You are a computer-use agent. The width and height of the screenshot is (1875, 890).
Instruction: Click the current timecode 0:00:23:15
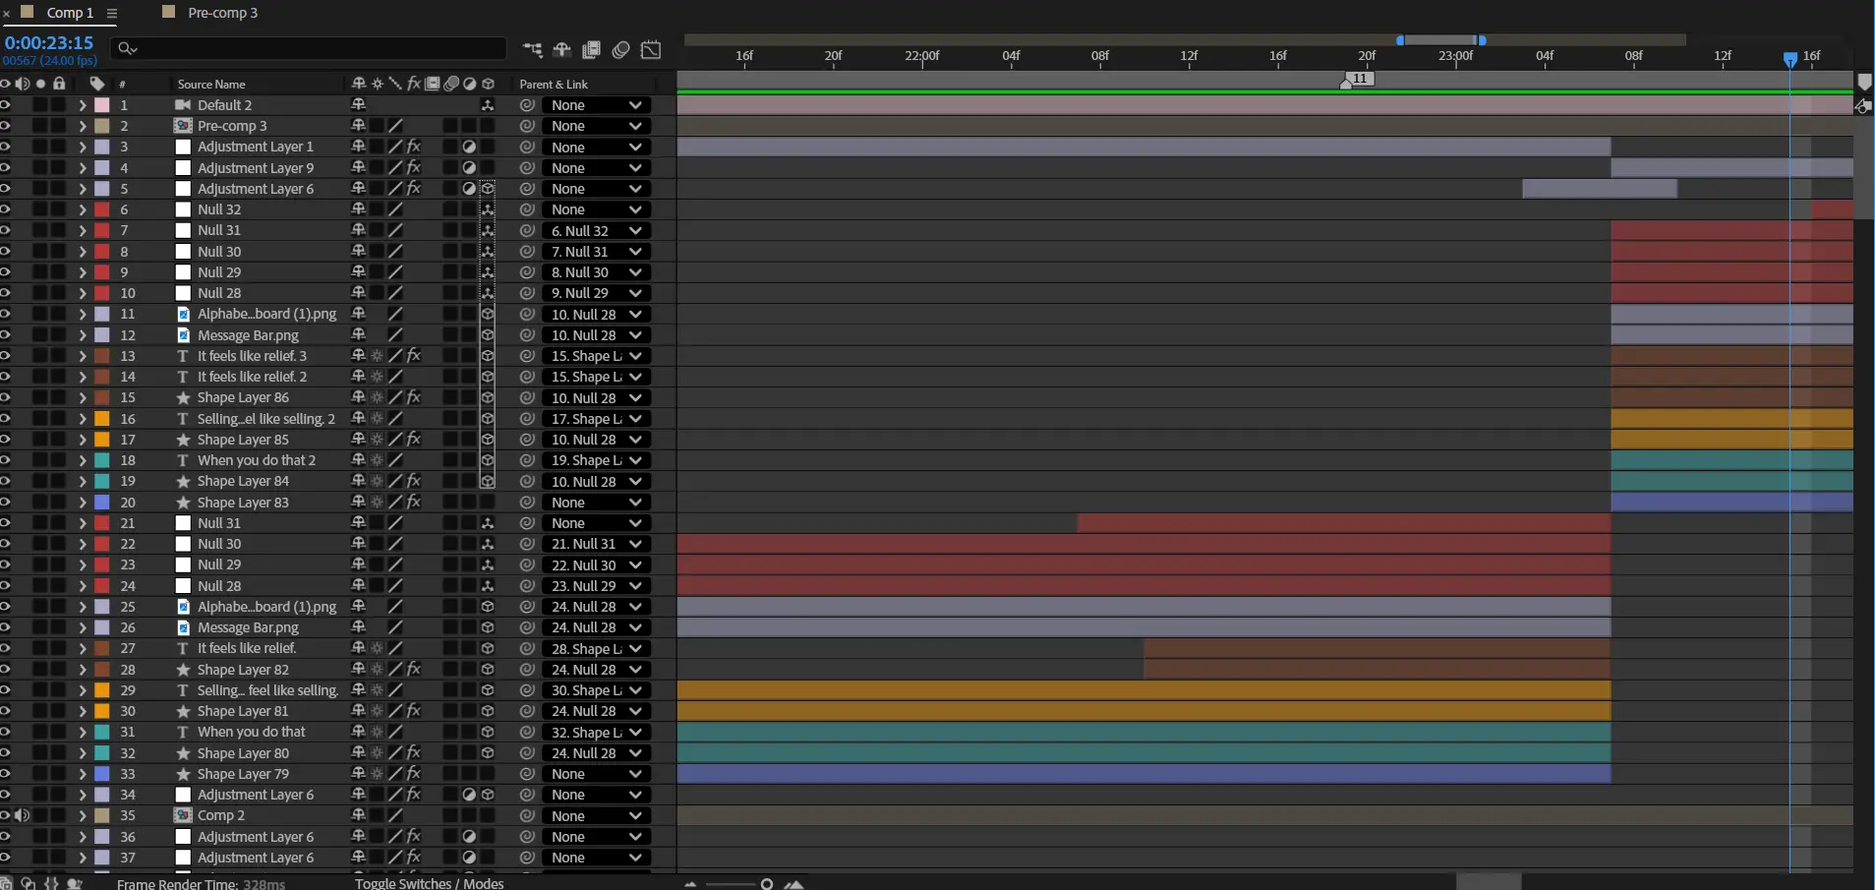(x=49, y=43)
